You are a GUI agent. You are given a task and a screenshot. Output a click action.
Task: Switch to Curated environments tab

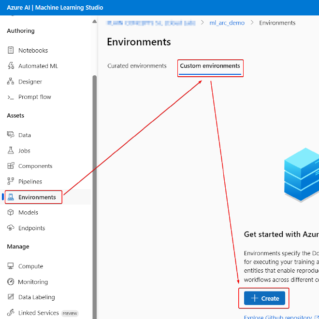(137, 66)
